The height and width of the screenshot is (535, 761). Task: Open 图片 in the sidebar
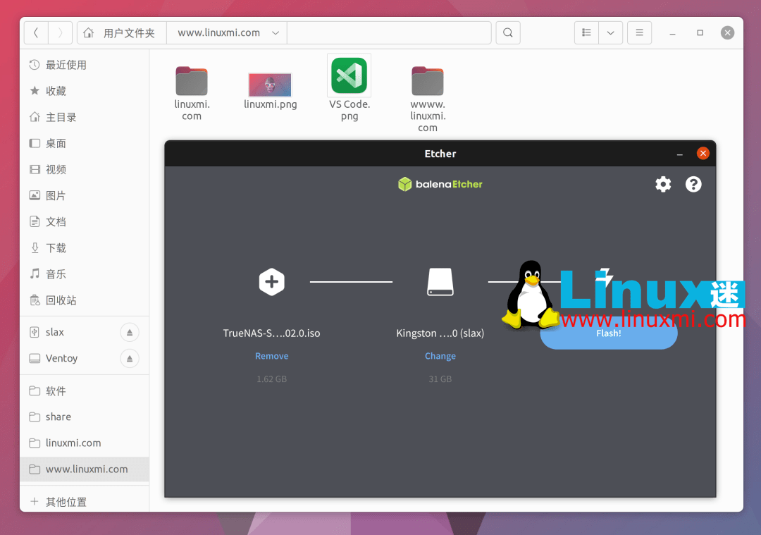(85, 196)
